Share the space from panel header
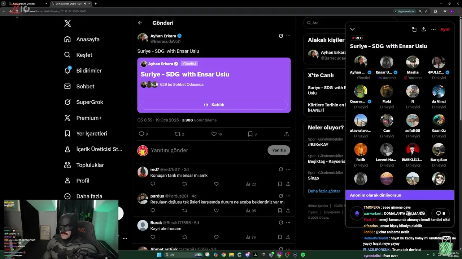The height and width of the screenshot is (259, 462). coord(424,29)
